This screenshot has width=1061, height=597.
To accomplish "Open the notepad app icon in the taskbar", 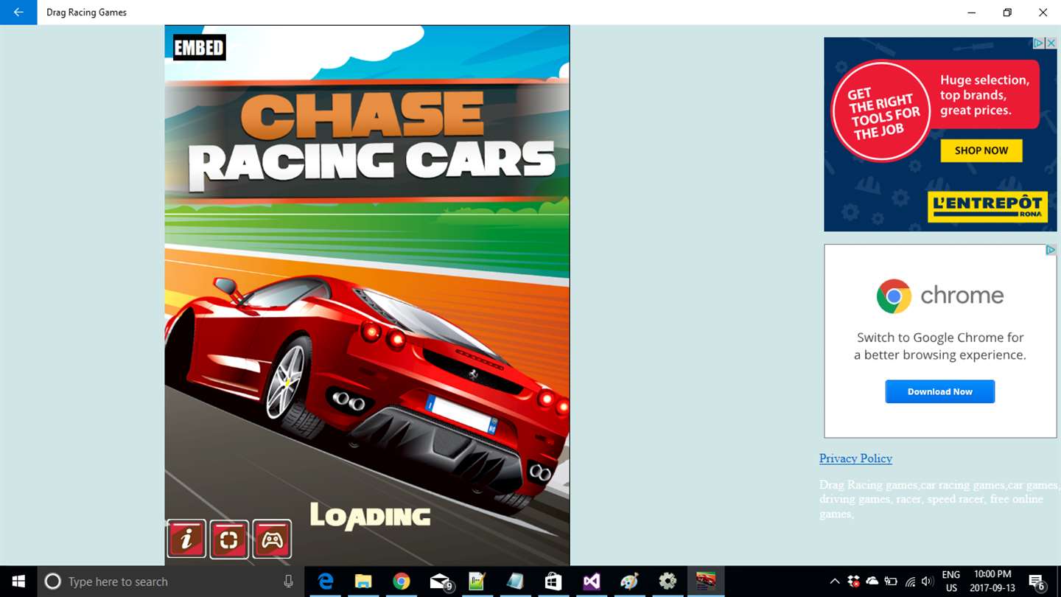I will [x=477, y=582].
